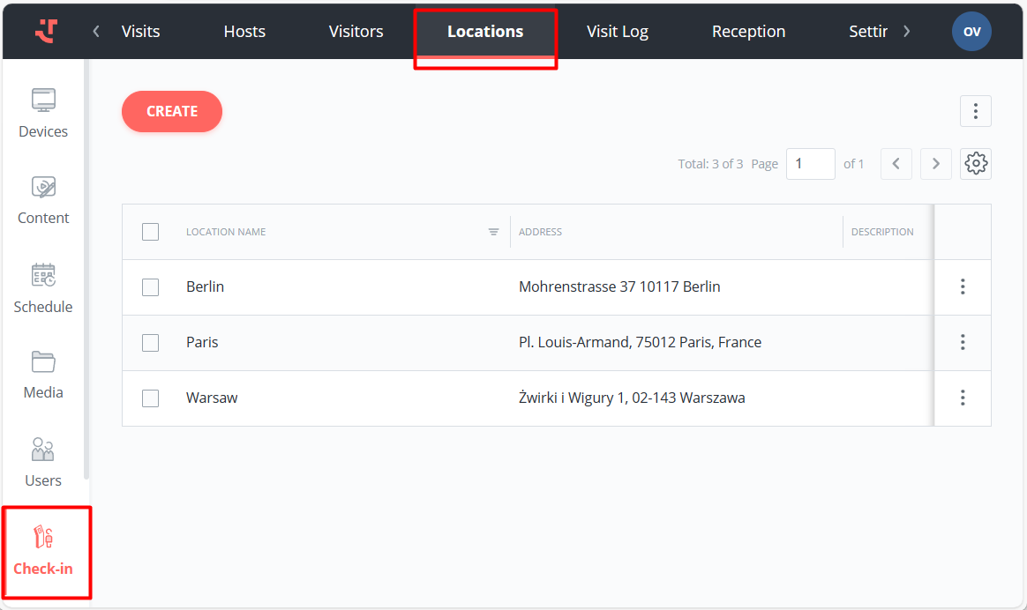Open the OV user avatar menu
Image resolution: width=1027 pixels, height=610 pixels.
(971, 32)
